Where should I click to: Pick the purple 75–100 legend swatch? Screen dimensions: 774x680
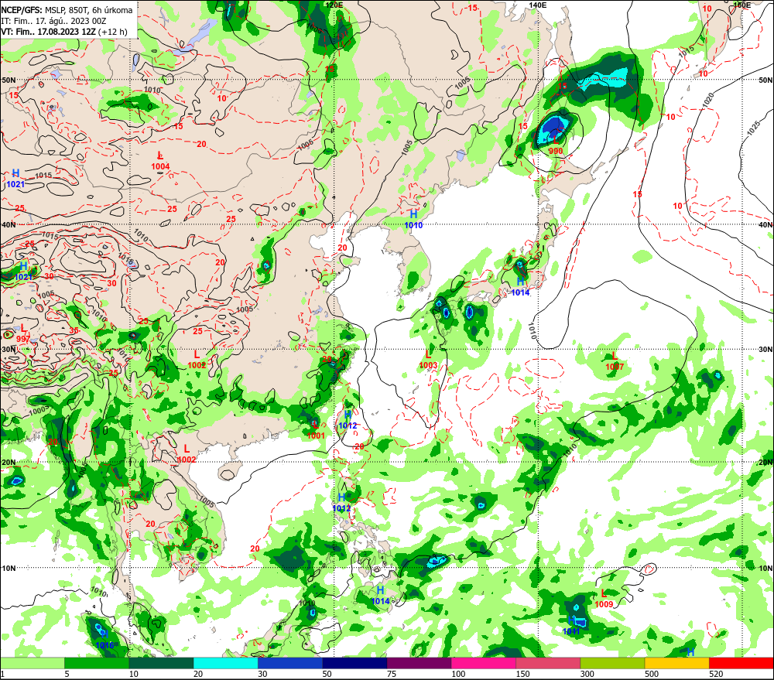tap(419, 663)
